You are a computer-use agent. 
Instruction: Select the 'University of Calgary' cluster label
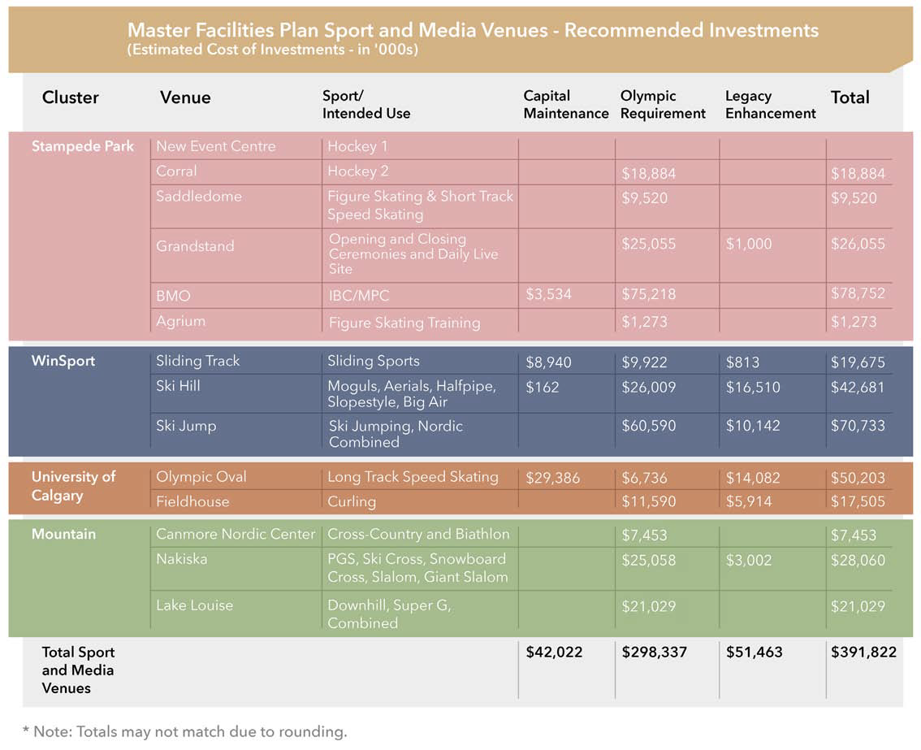pyautogui.click(x=74, y=485)
